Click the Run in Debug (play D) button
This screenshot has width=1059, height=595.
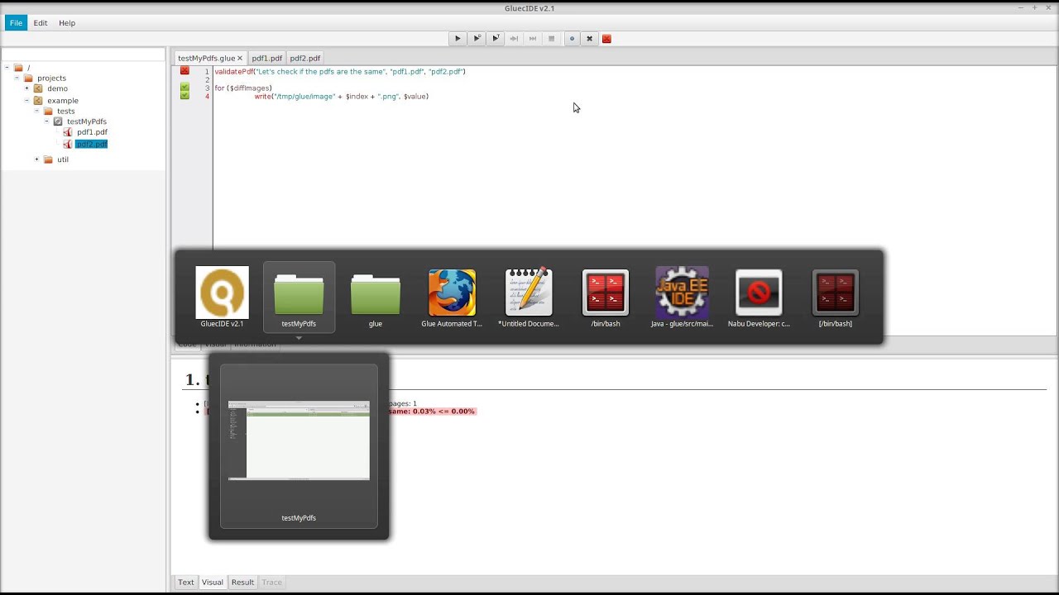477,39
